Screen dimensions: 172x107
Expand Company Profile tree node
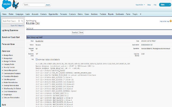pyautogui.click(x=2, y=64)
